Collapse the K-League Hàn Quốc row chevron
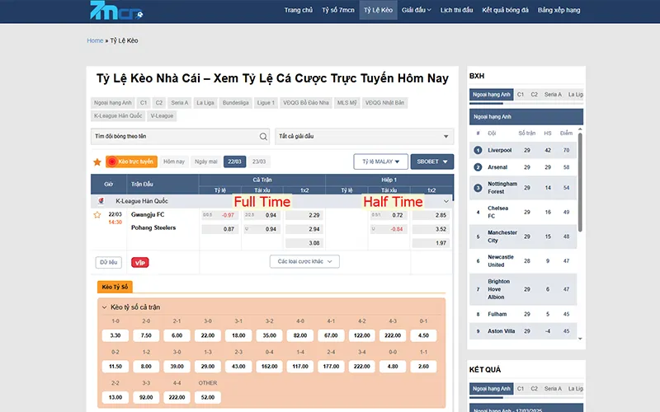660x412 pixels. tap(446, 200)
